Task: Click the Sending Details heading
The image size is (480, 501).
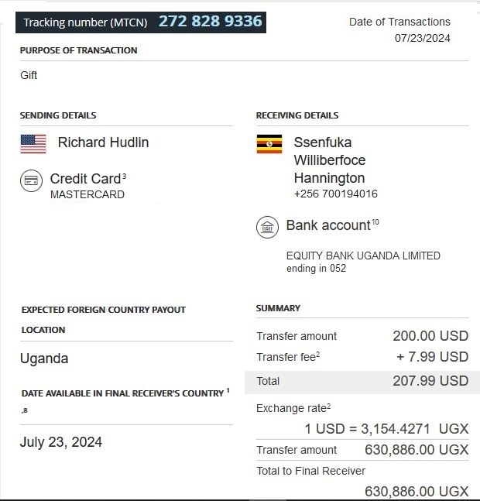Action: [58, 115]
